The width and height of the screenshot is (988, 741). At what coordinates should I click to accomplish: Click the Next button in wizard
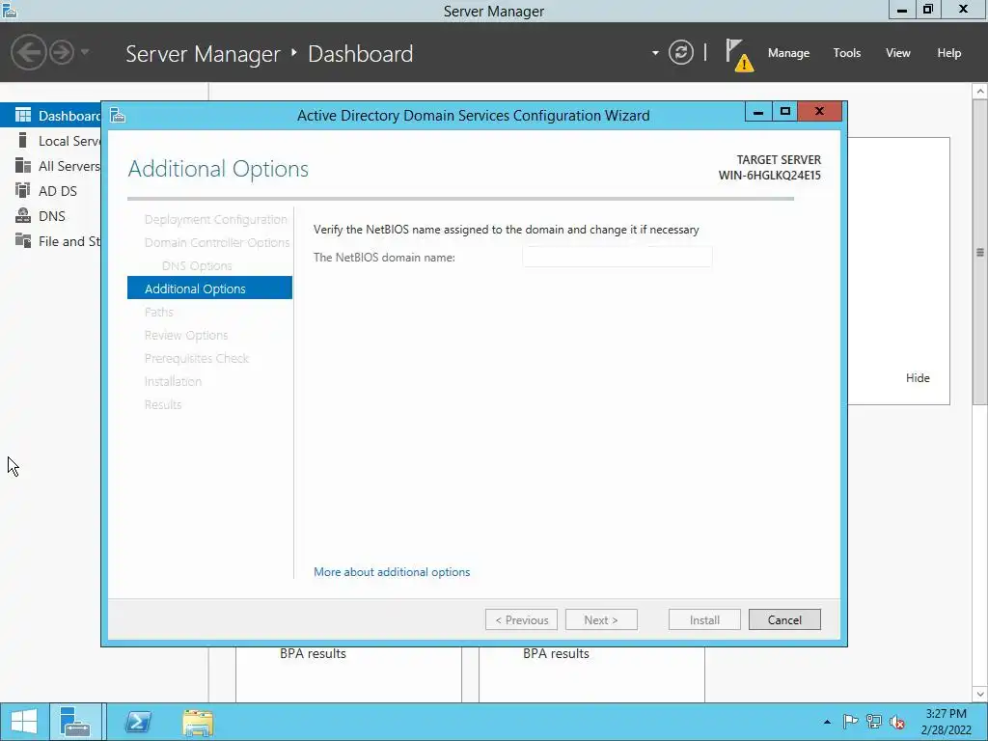point(601,619)
